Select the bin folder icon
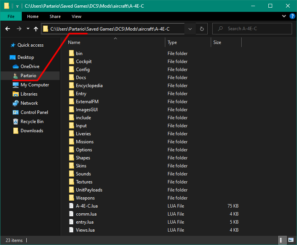 (71, 53)
